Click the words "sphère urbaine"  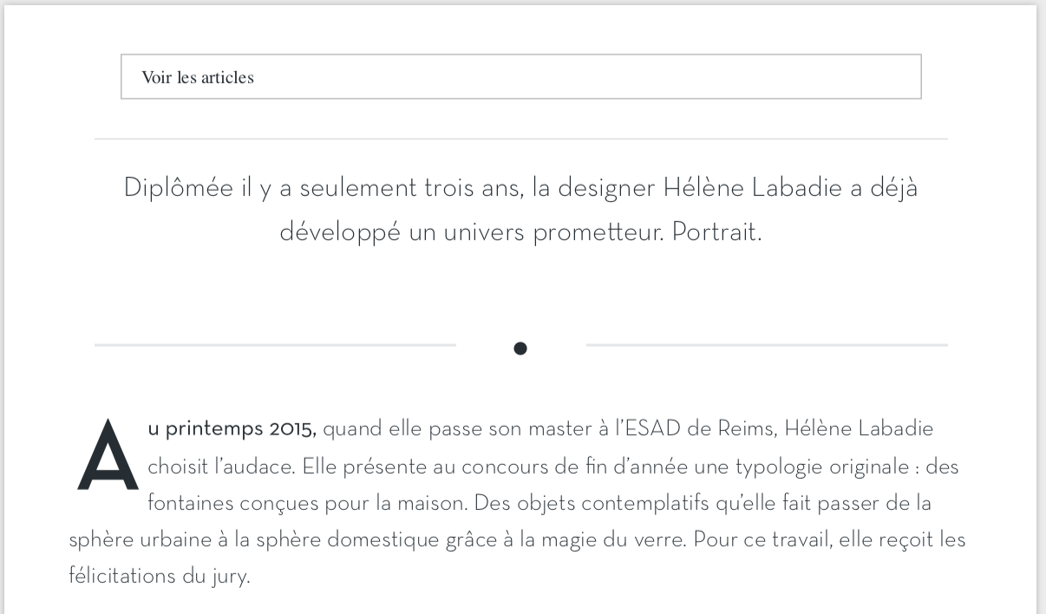tap(132, 540)
